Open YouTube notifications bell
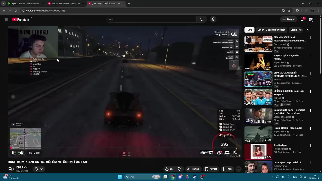This screenshot has width=322, height=181. 303,19
